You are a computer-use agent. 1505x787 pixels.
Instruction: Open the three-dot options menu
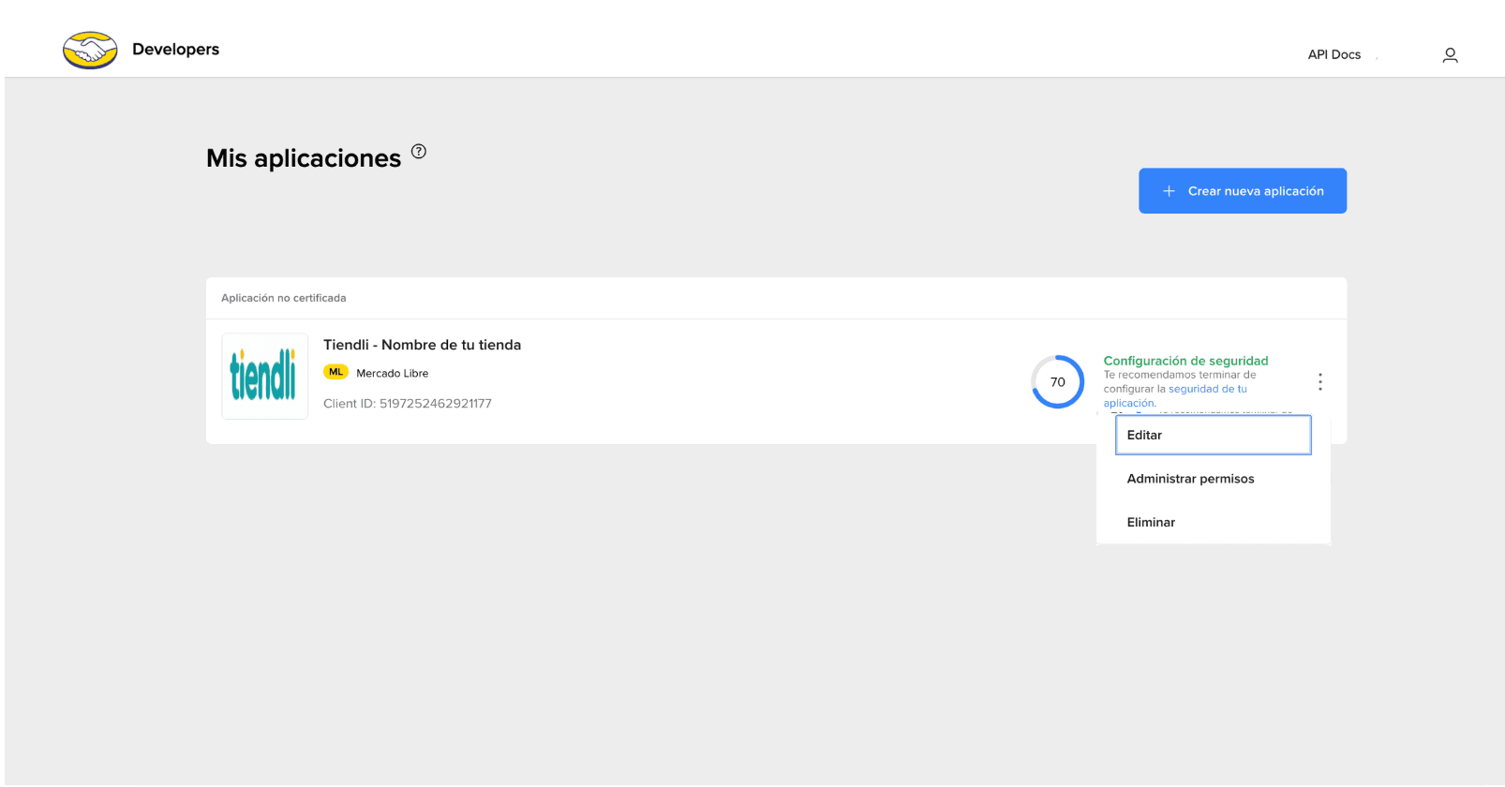pyautogui.click(x=1320, y=382)
